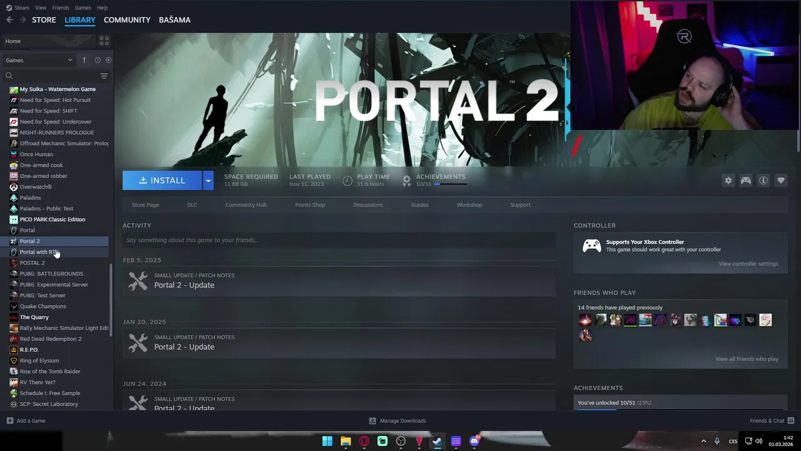Image resolution: width=801 pixels, height=451 pixels.
Task: Open the COMMUNITY tab
Action: click(x=127, y=20)
